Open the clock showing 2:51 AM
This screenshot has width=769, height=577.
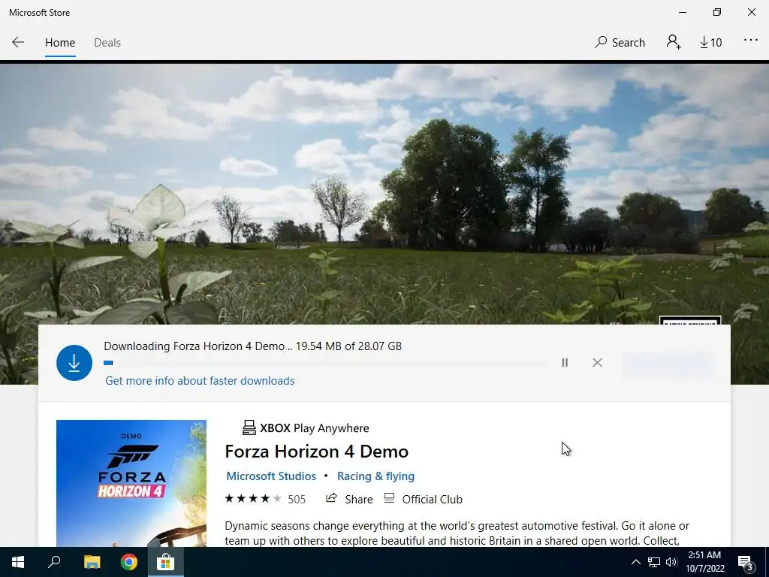704,562
